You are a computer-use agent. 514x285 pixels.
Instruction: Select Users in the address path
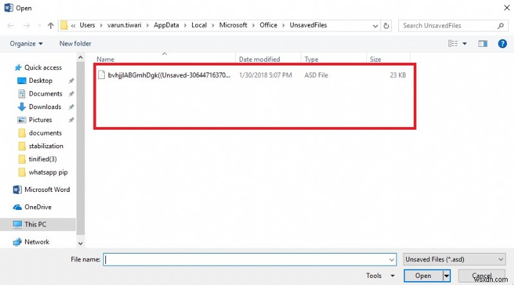point(87,25)
